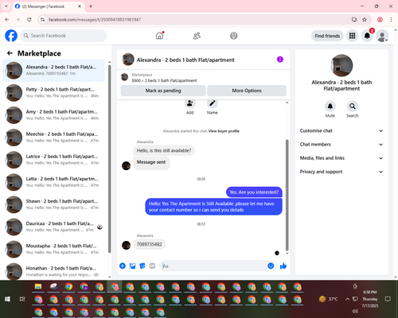The width and height of the screenshot is (398, 318).
Task: Open the Moustapha conversation
Action: tap(53, 249)
